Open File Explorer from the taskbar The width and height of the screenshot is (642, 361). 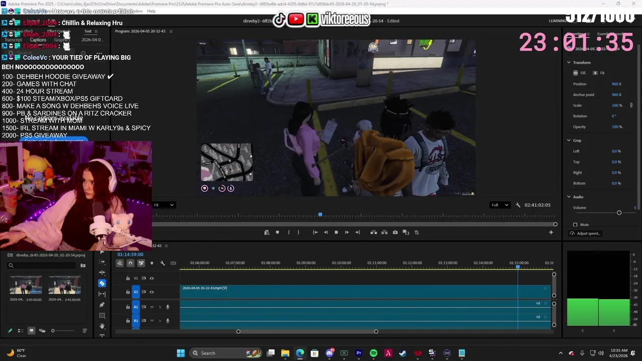coord(285,353)
